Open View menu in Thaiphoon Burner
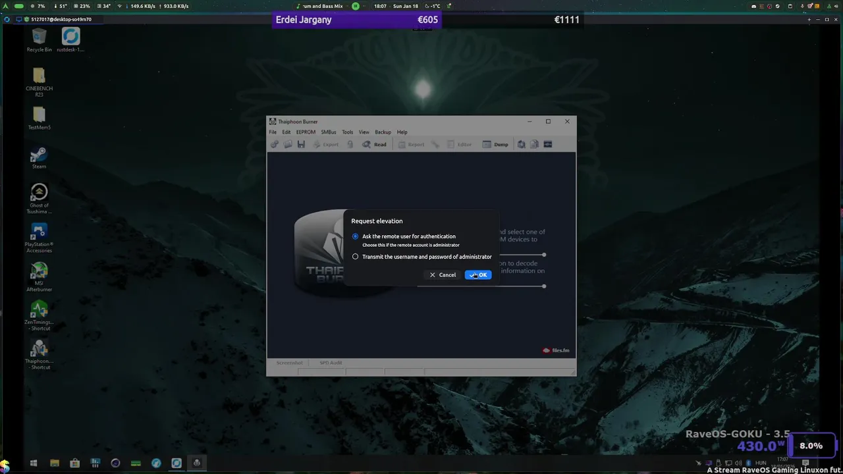The width and height of the screenshot is (843, 474). click(364, 132)
